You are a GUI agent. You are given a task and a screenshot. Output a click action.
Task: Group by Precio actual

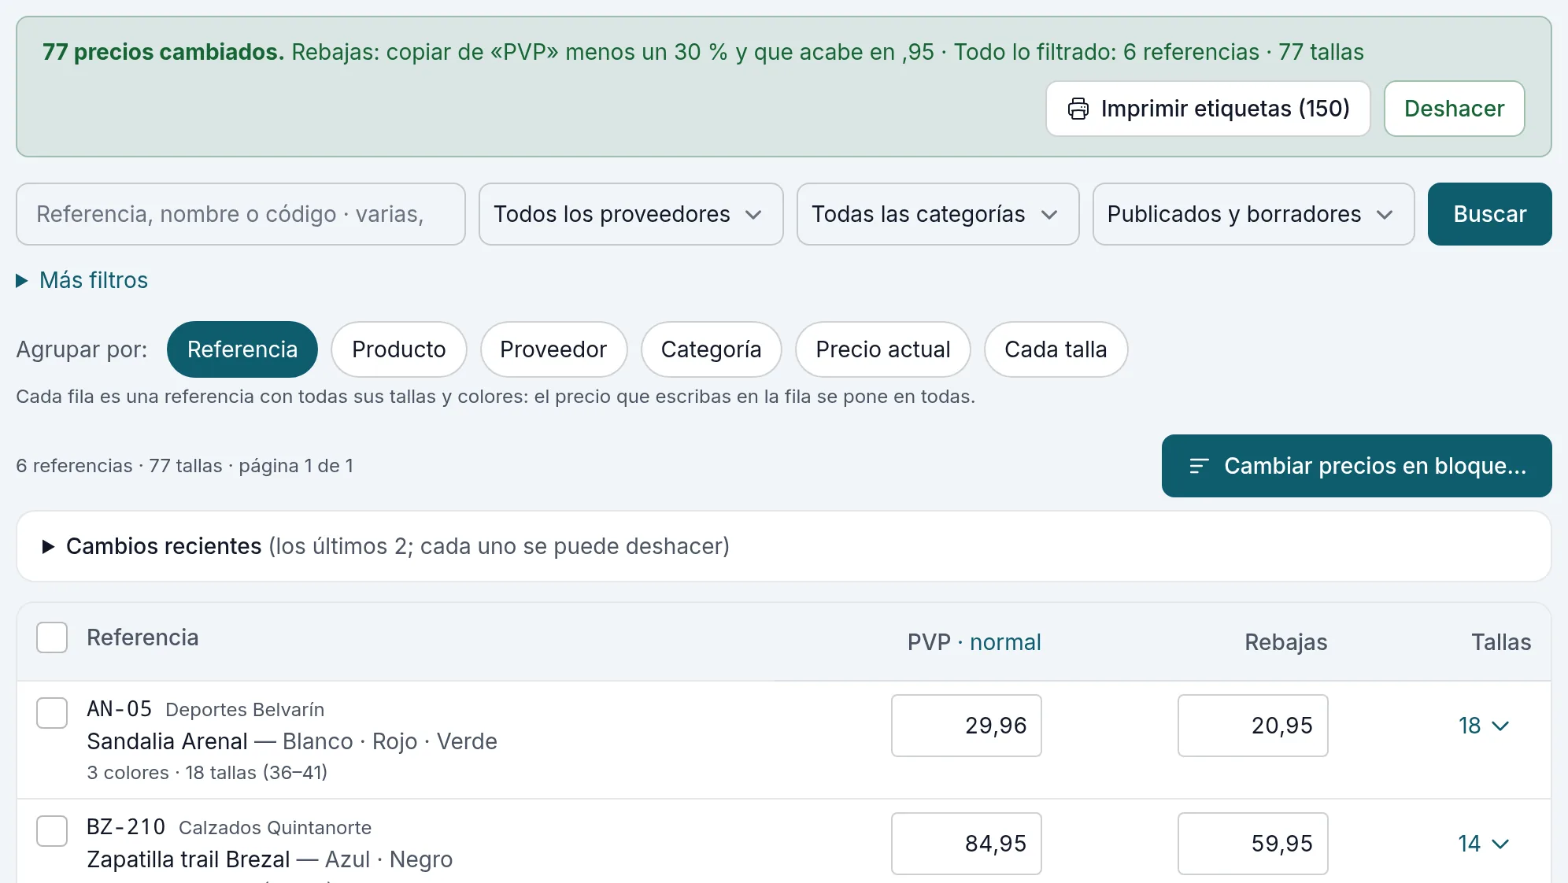click(882, 349)
